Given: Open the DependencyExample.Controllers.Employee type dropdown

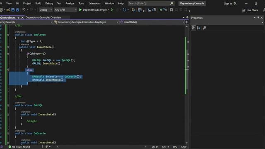Looking at the screenshot, I should (x=86, y=22).
